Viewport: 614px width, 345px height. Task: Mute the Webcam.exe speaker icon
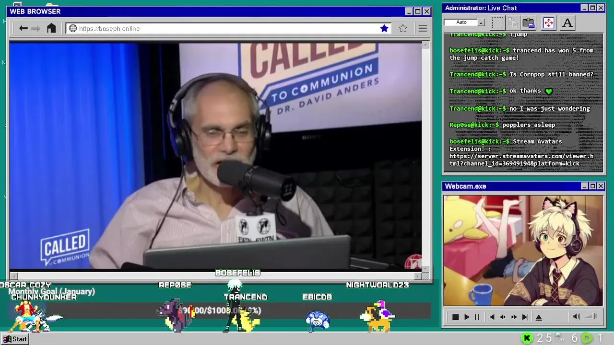coord(577,317)
